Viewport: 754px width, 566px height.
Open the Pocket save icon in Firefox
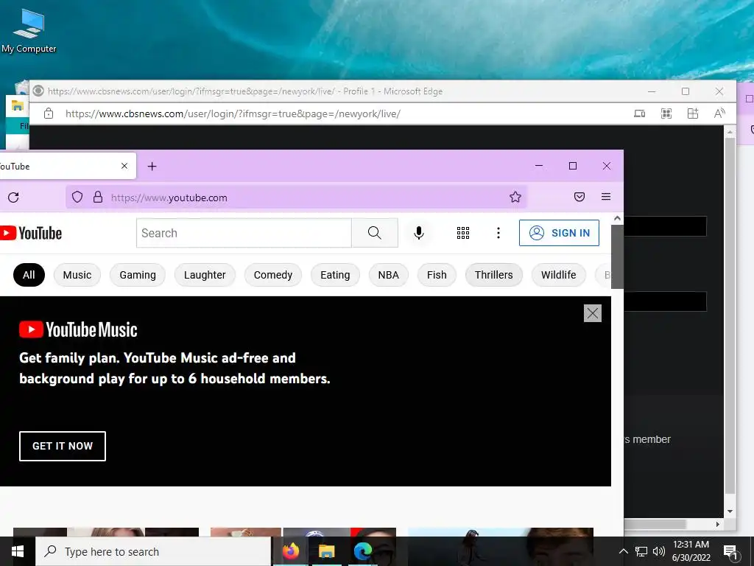pyautogui.click(x=579, y=197)
